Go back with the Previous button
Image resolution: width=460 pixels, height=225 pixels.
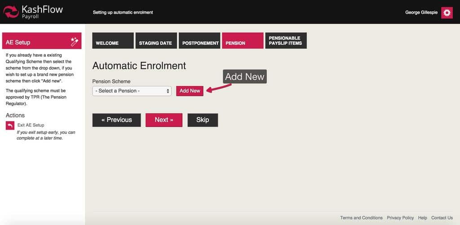pos(116,120)
